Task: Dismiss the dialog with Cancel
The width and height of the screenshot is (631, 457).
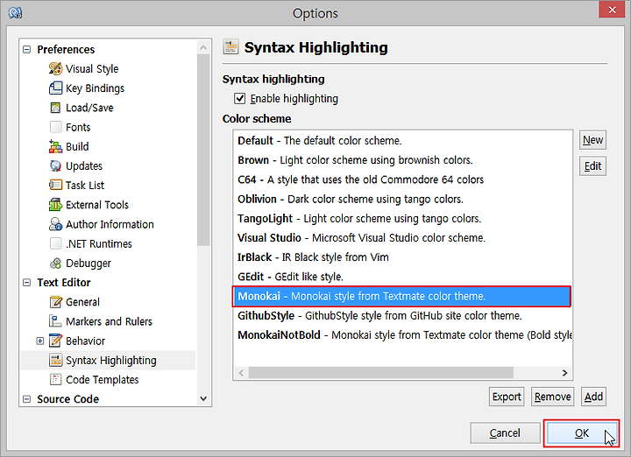Action: point(505,432)
